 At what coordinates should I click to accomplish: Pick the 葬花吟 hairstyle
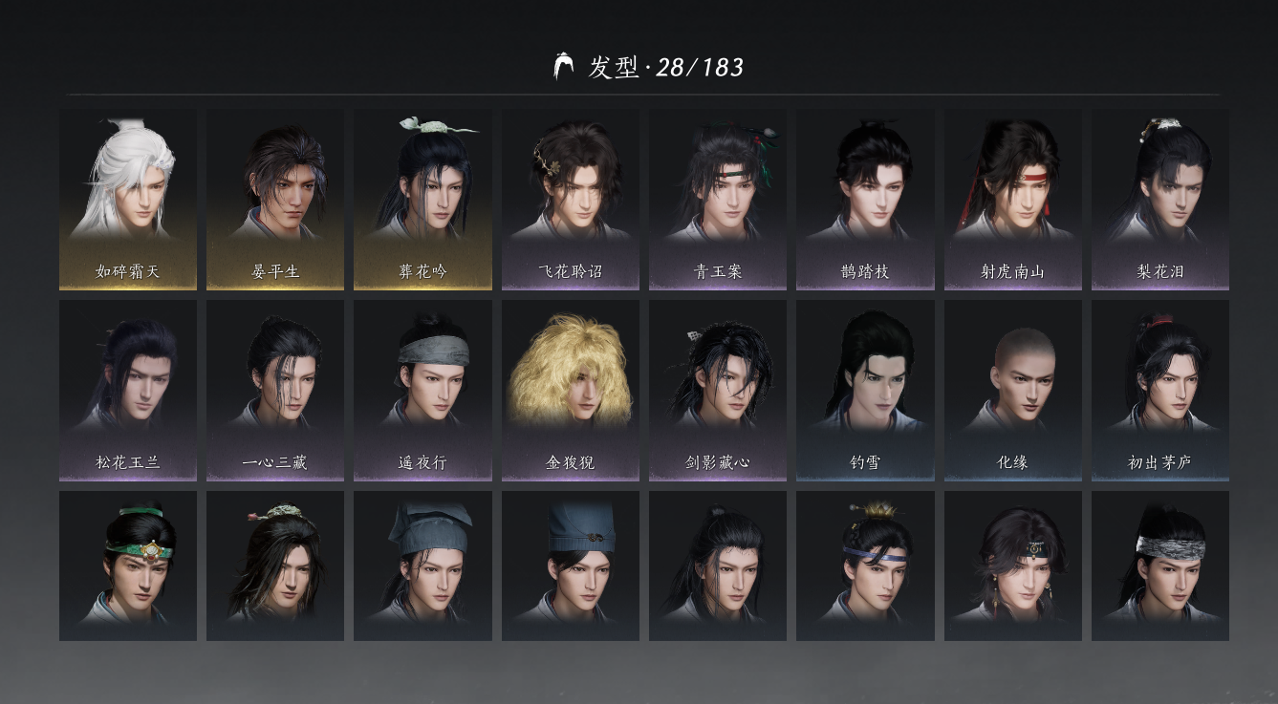(x=422, y=200)
